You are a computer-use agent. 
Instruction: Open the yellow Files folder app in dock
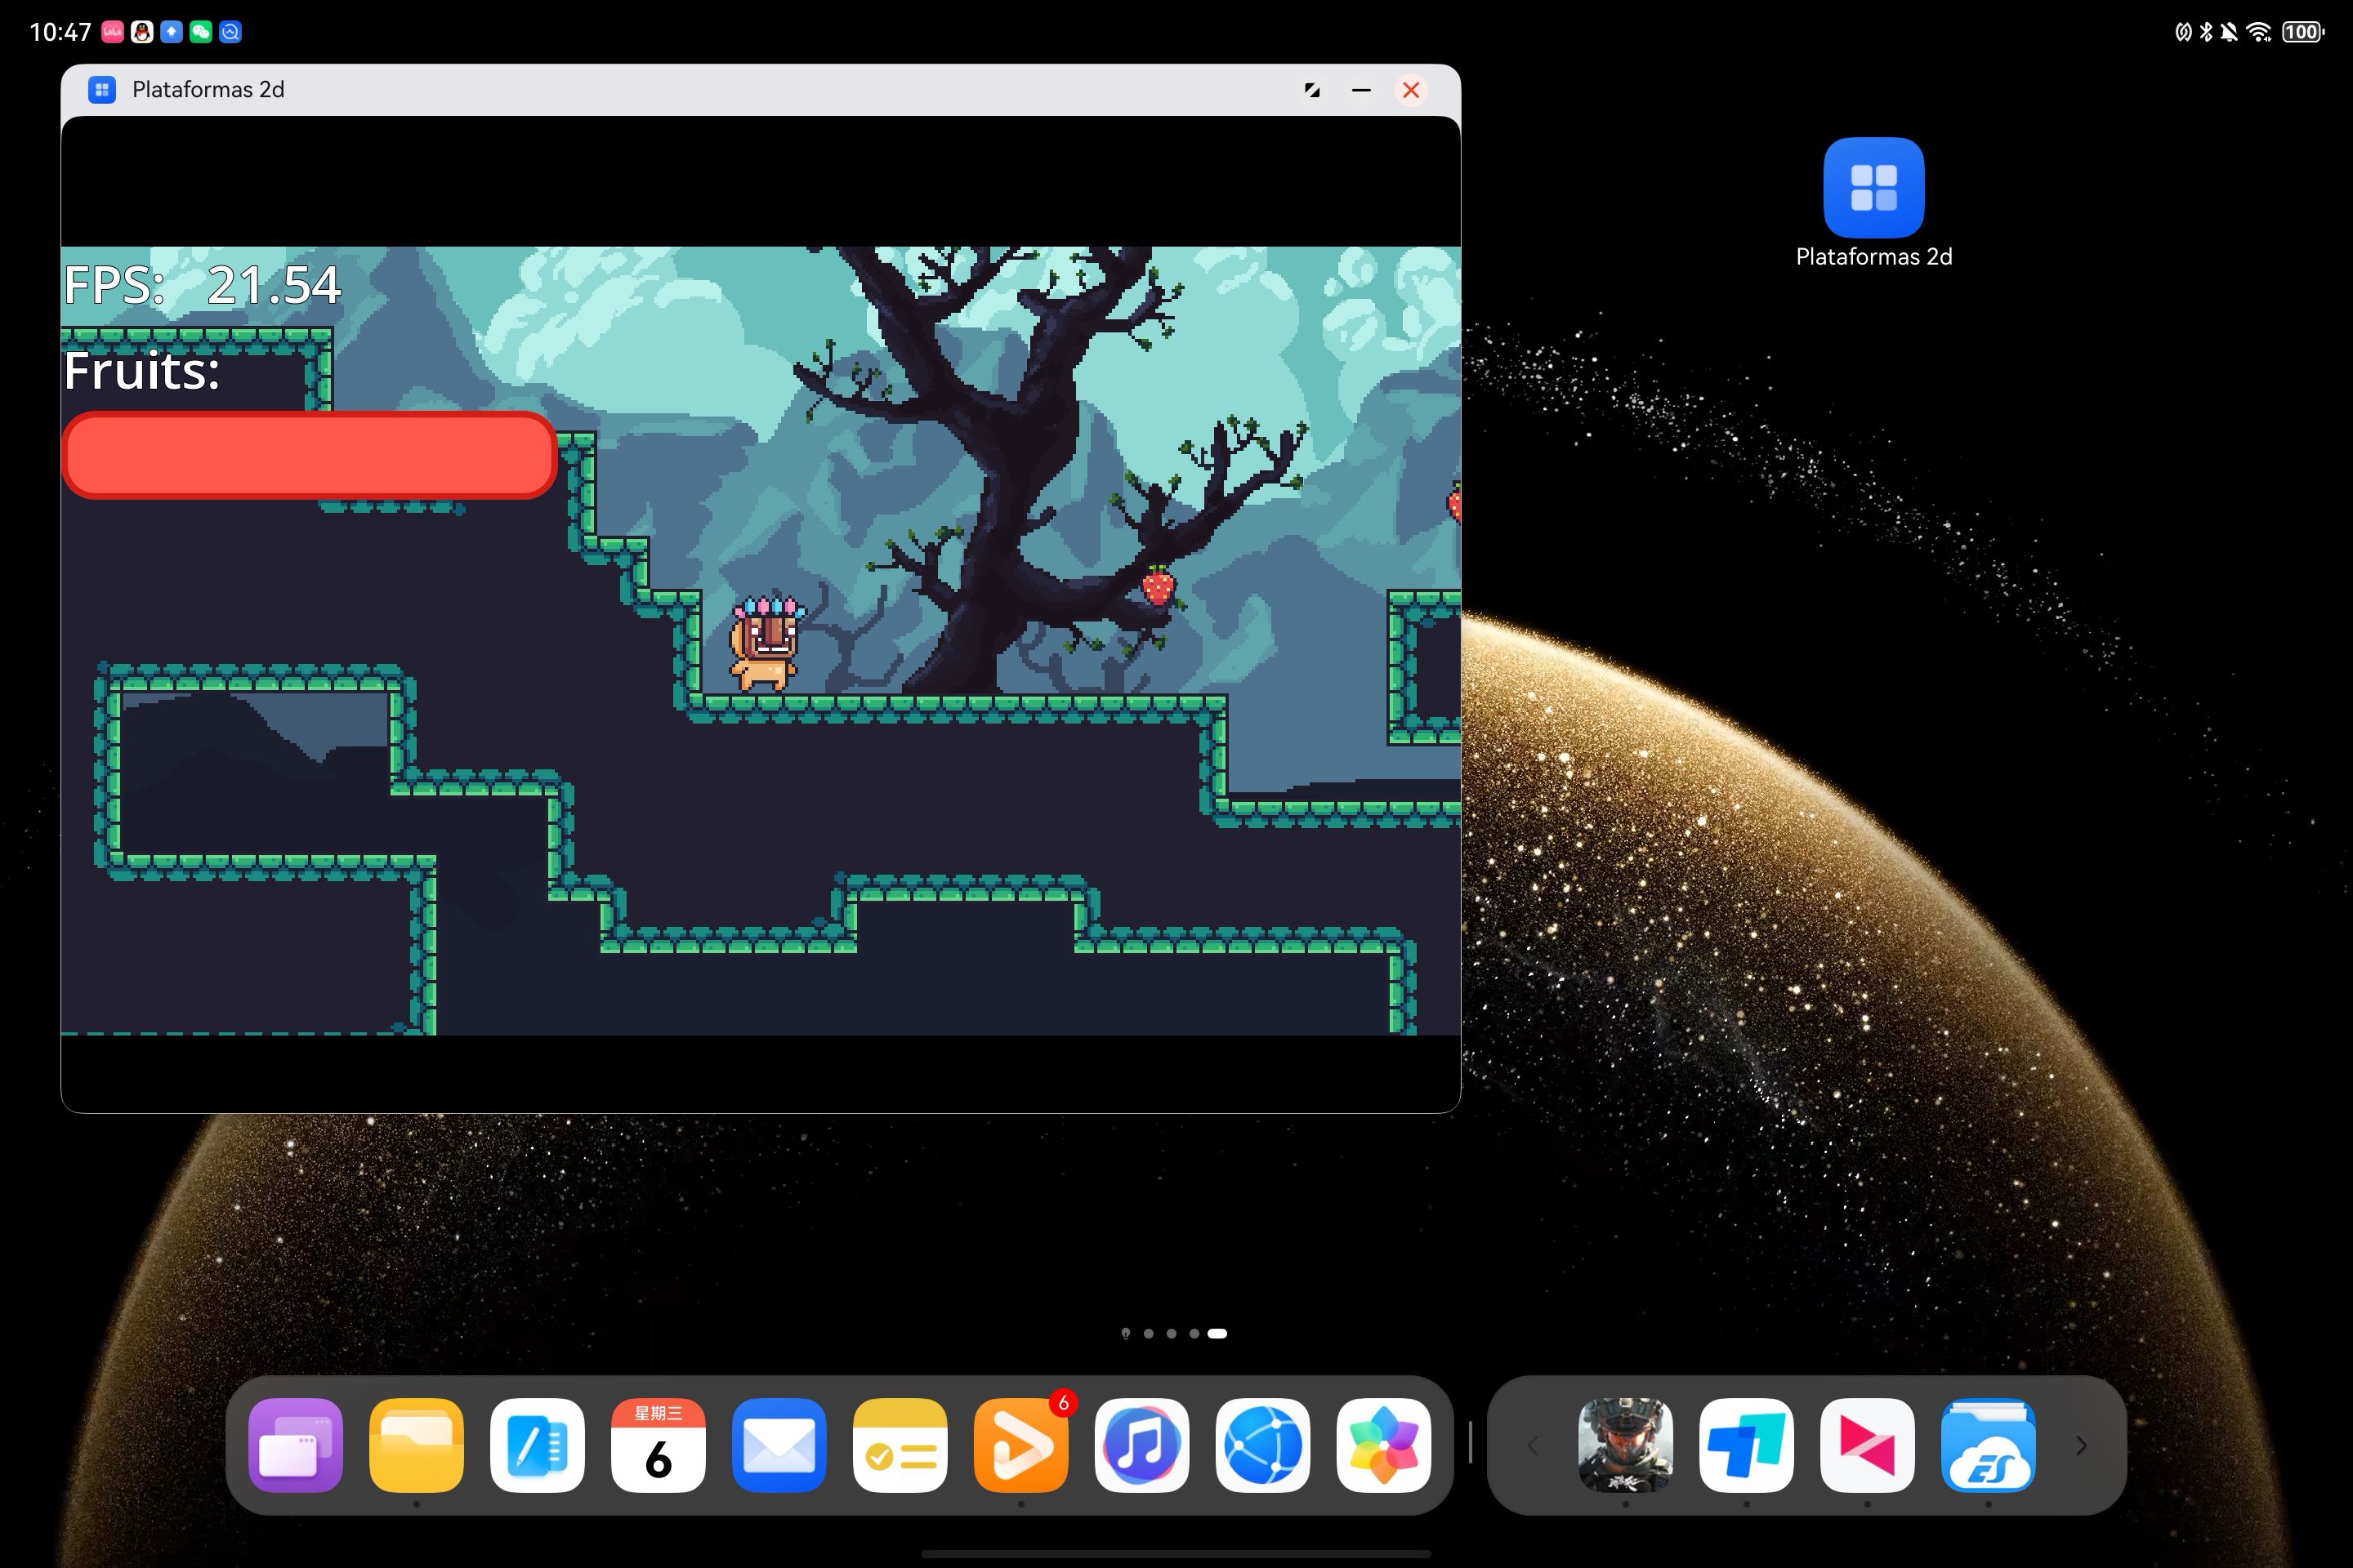coord(416,1445)
